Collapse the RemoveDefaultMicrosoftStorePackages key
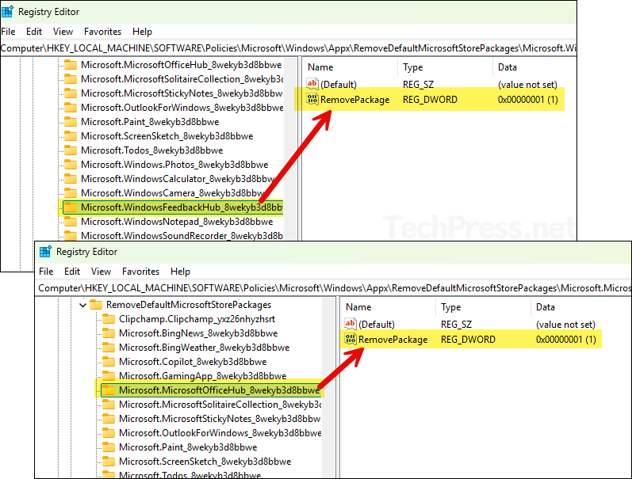The width and height of the screenshot is (632, 479). click(x=82, y=305)
